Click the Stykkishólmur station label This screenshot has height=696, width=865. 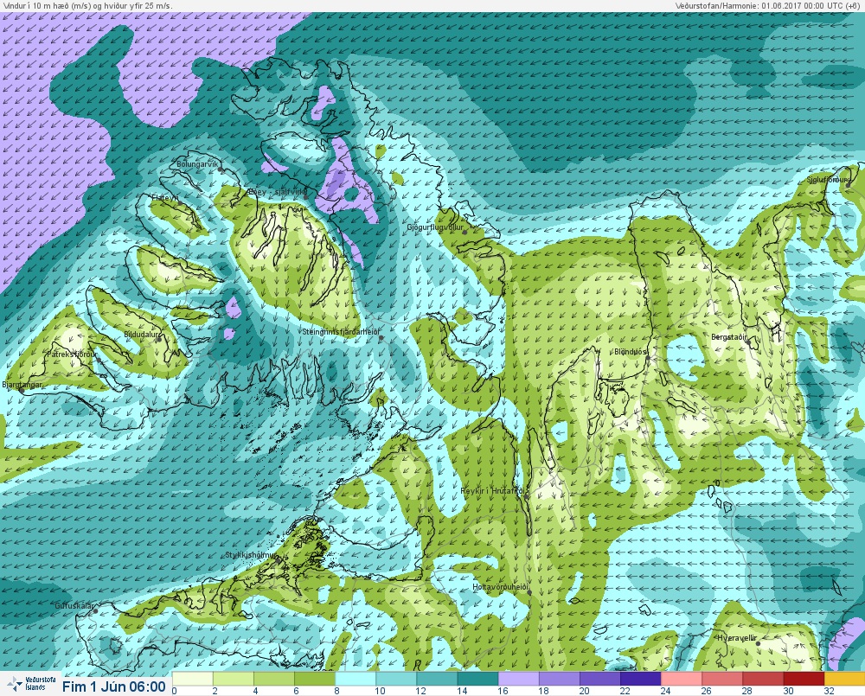click(x=251, y=555)
